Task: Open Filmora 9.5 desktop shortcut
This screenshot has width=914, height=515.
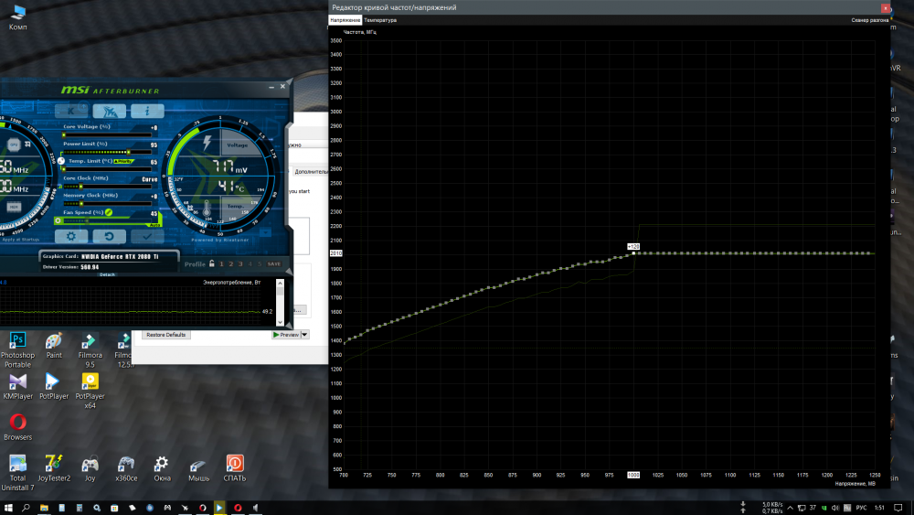Action: pyautogui.click(x=90, y=350)
